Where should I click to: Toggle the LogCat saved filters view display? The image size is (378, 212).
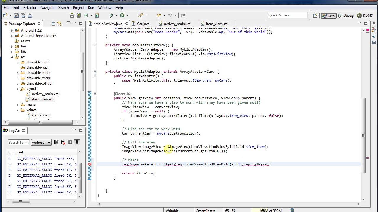point(70,142)
